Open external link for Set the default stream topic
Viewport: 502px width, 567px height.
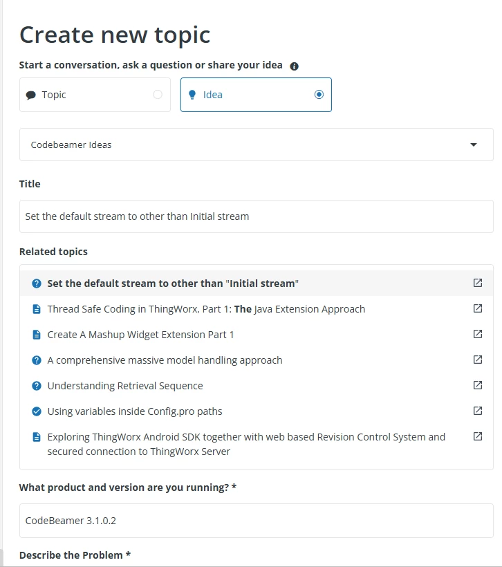pos(477,283)
